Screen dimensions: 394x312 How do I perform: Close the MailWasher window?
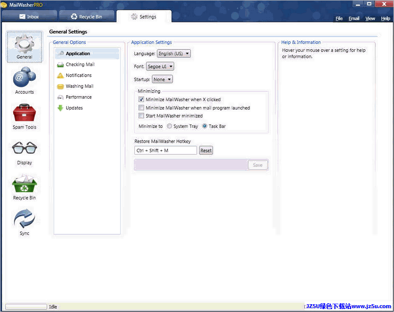click(x=384, y=4)
